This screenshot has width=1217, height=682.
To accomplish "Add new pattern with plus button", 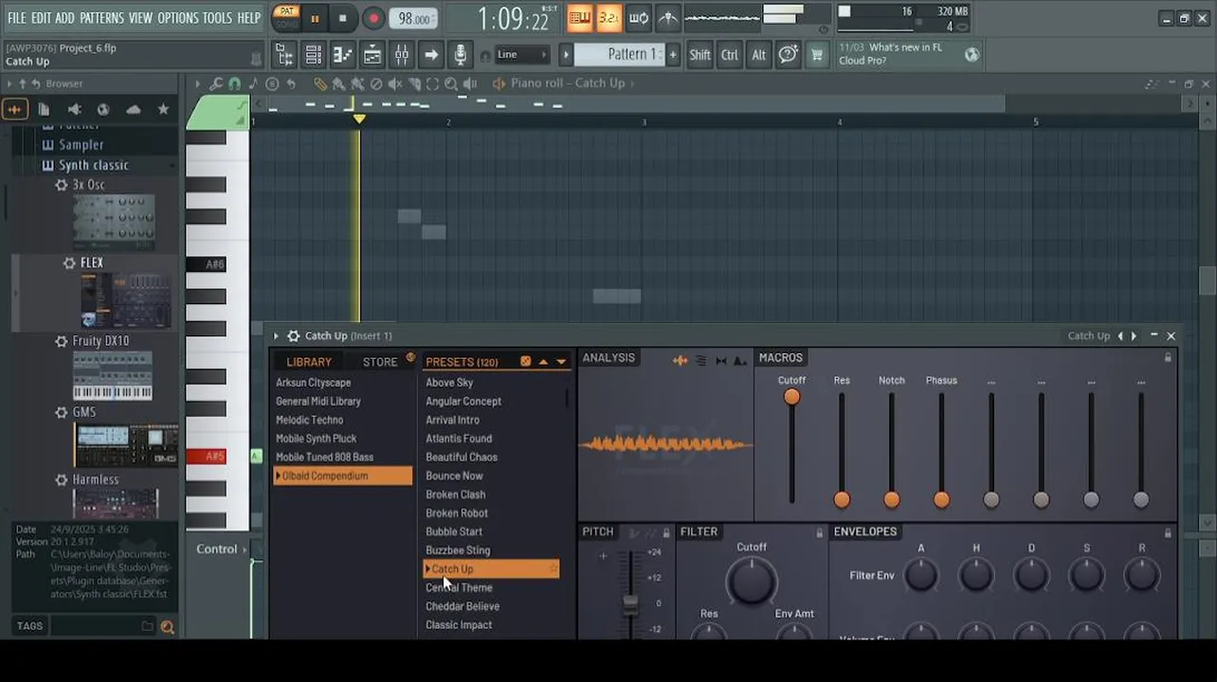I will pyautogui.click(x=673, y=55).
